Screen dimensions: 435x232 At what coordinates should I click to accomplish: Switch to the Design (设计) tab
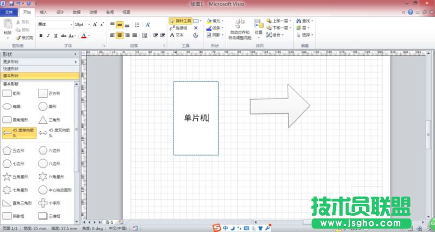[60, 12]
